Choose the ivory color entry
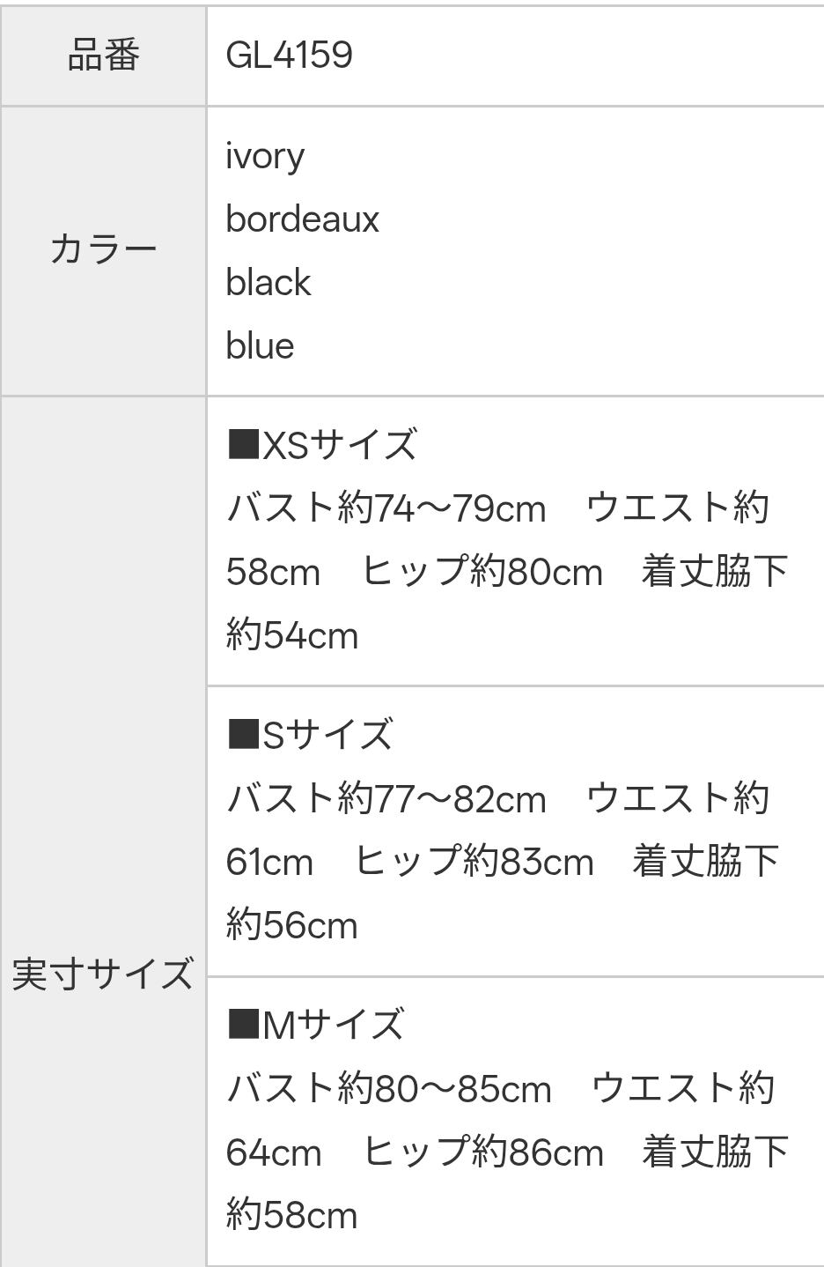 click(x=265, y=156)
